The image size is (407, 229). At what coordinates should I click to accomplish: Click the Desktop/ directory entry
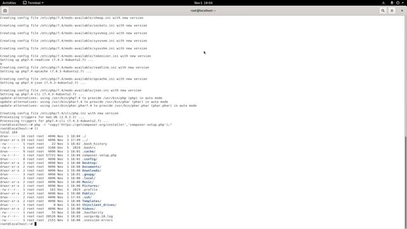tap(90, 163)
